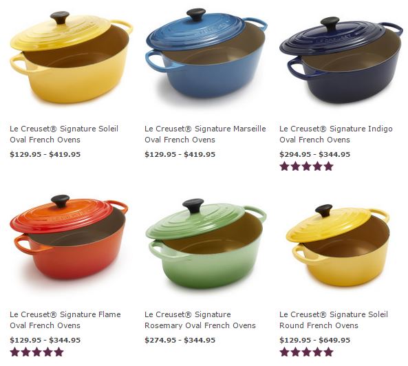Click the Signature Soleil Round French Ovens title
Viewport: 408px width, 366px height.
(334, 320)
